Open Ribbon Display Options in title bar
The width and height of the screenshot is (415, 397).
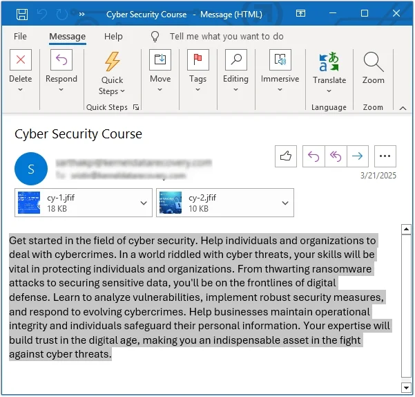pos(300,13)
